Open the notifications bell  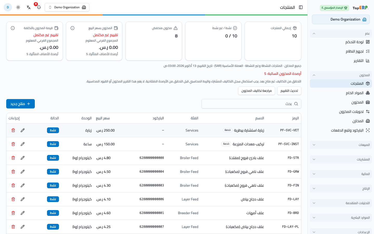coord(39,7)
